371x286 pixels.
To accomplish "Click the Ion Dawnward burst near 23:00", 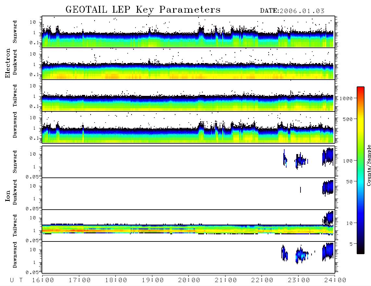I will coord(302,255).
